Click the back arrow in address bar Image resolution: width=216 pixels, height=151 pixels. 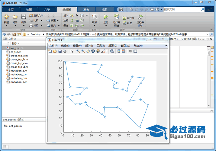tap(4, 34)
